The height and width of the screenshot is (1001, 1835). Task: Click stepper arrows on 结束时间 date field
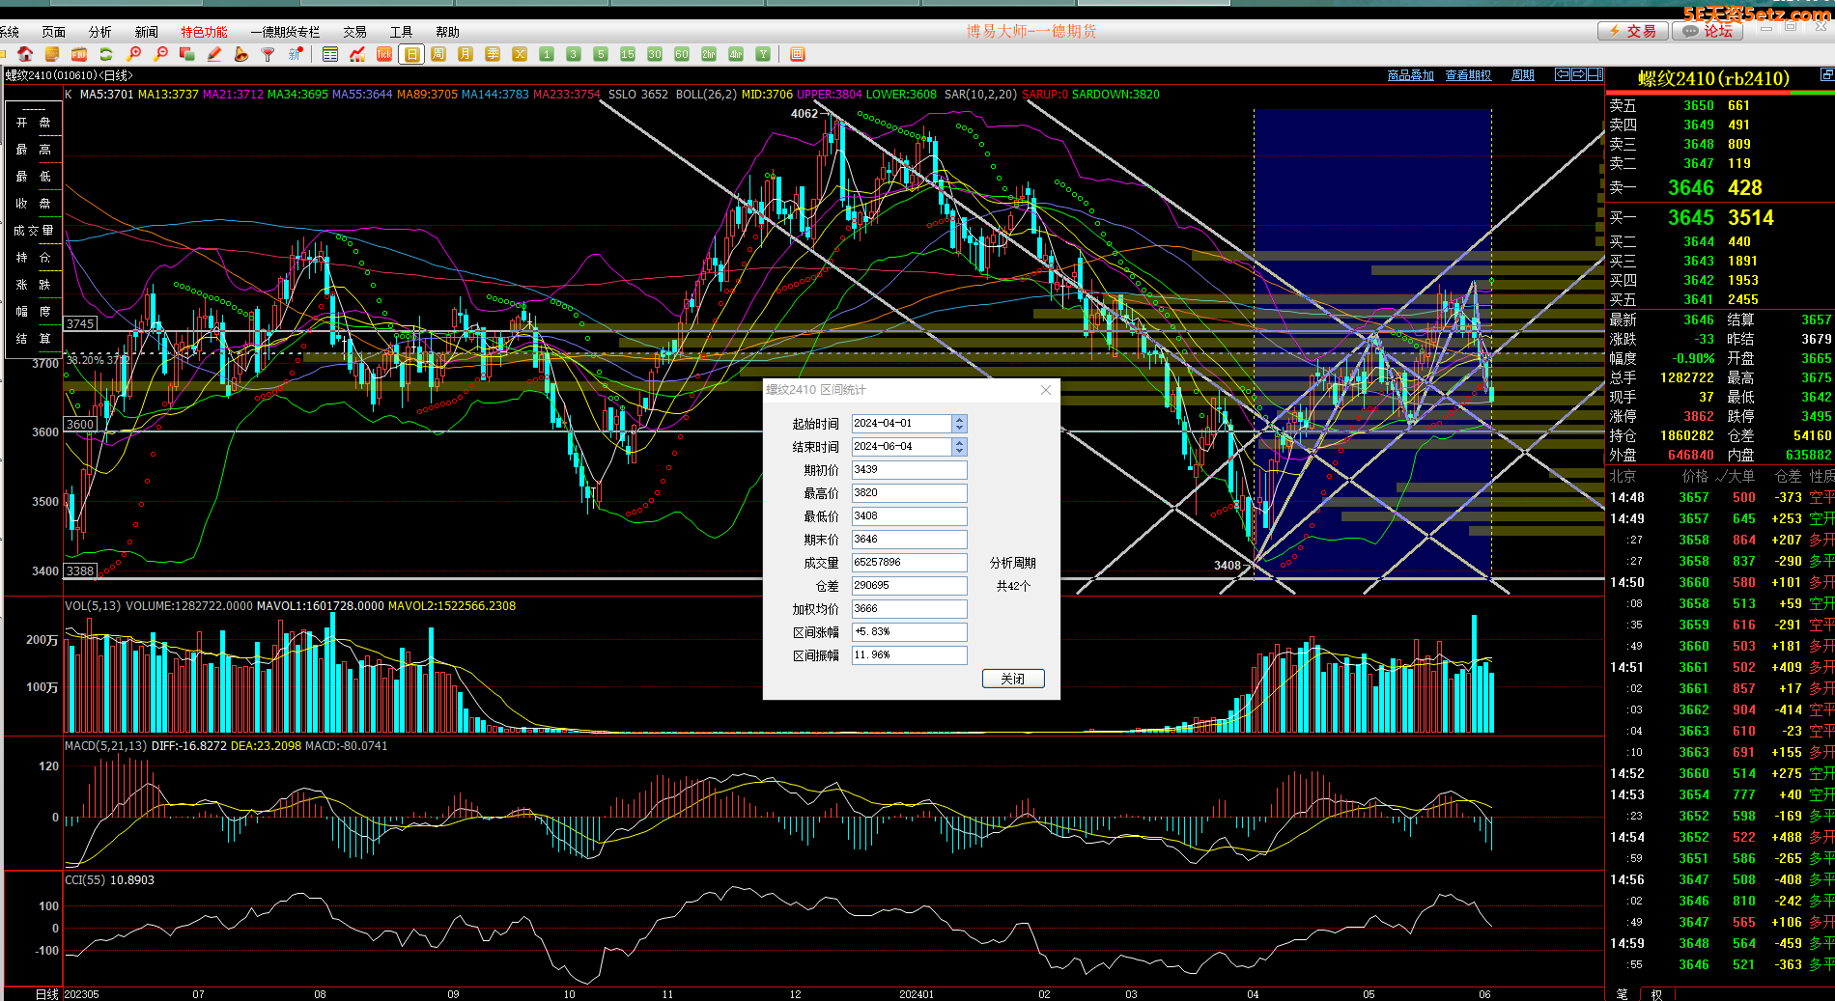coord(959,447)
